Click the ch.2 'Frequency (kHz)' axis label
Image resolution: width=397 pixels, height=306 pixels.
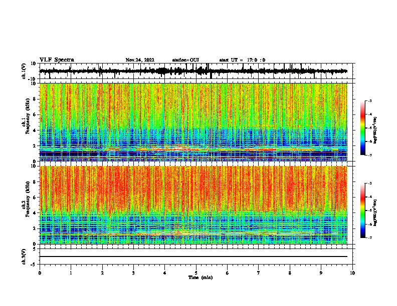[x=28, y=199]
